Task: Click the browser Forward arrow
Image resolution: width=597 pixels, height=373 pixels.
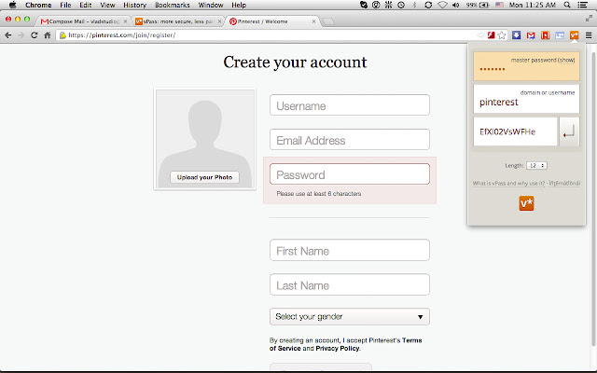Action: [x=21, y=35]
